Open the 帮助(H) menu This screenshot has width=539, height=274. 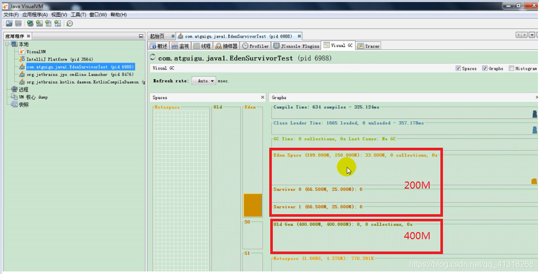pyautogui.click(x=119, y=15)
